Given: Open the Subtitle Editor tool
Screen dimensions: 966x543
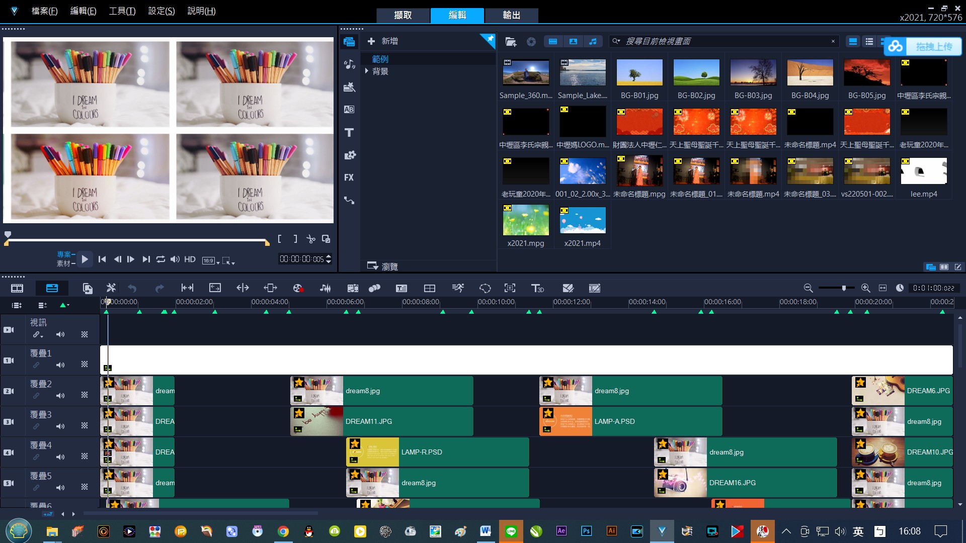Looking at the screenshot, I should (x=401, y=288).
